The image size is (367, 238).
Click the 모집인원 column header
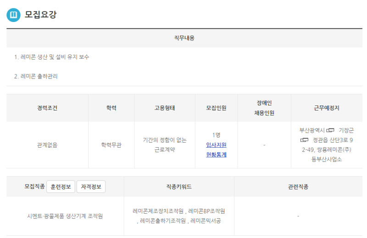[216, 108]
